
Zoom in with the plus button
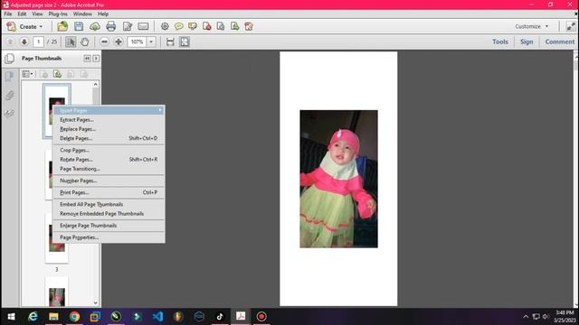[119, 42]
